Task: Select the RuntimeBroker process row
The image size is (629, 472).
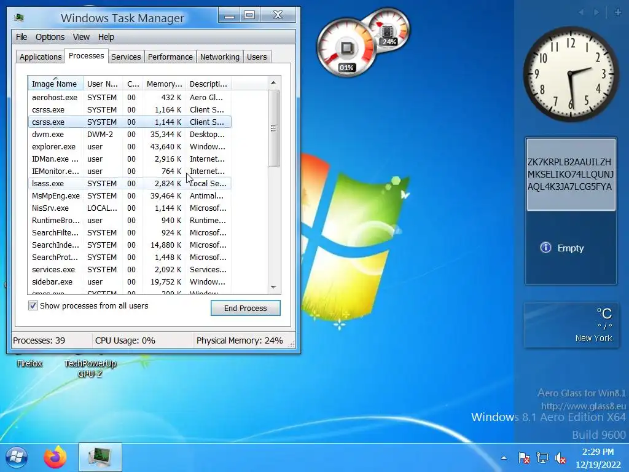Action: pyautogui.click(x=130, y=221)
